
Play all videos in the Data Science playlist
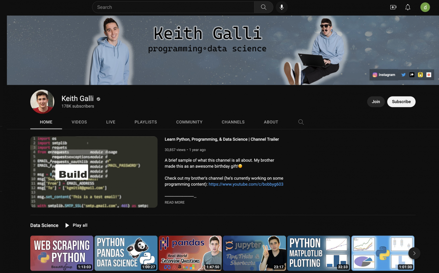pos(76,225)
